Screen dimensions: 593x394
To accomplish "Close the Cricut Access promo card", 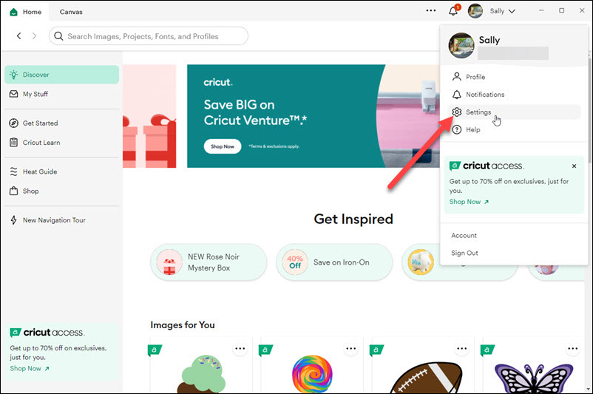I will pos(575,166).
